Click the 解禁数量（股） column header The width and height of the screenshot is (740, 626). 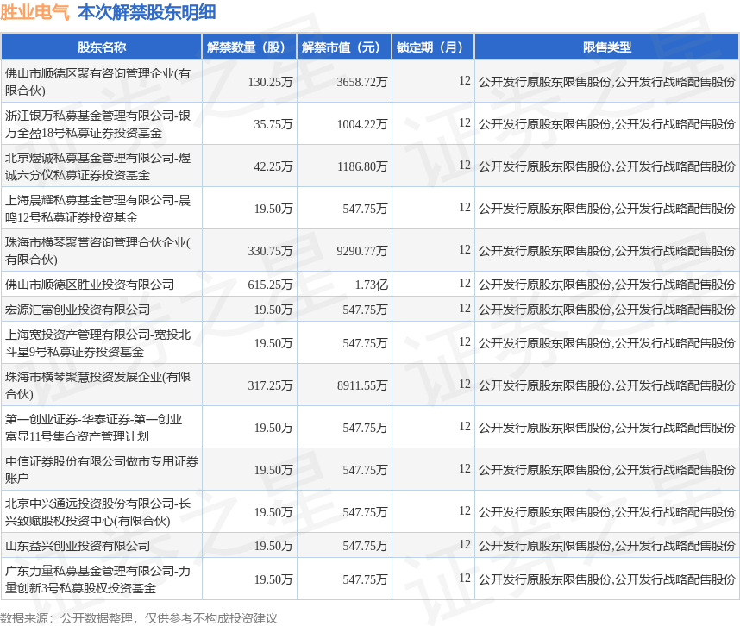point(249,47)
